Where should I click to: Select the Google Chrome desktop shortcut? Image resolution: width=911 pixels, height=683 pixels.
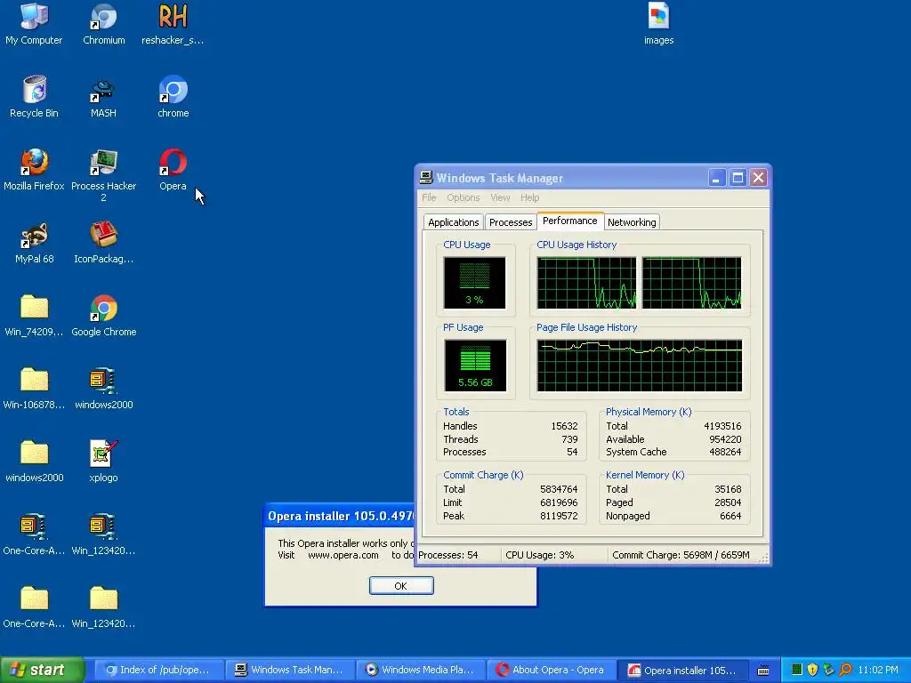(x=103, y=316)
